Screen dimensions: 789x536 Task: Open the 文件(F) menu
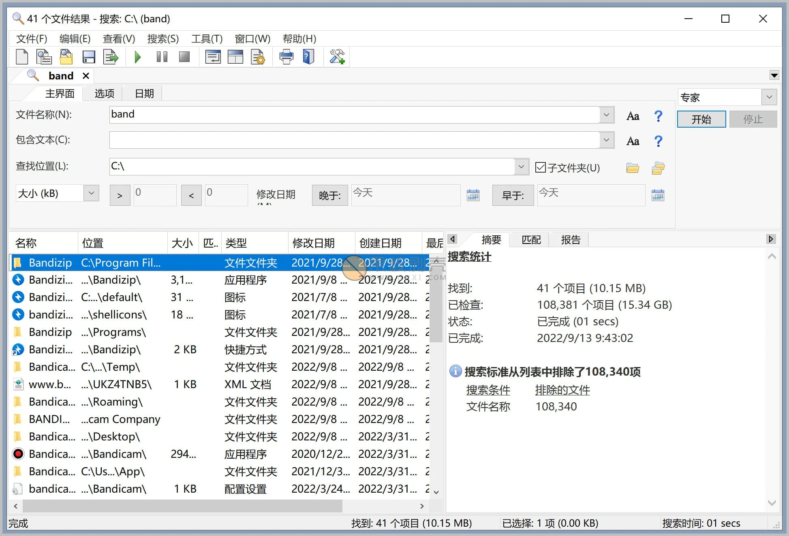coord(32,39)
